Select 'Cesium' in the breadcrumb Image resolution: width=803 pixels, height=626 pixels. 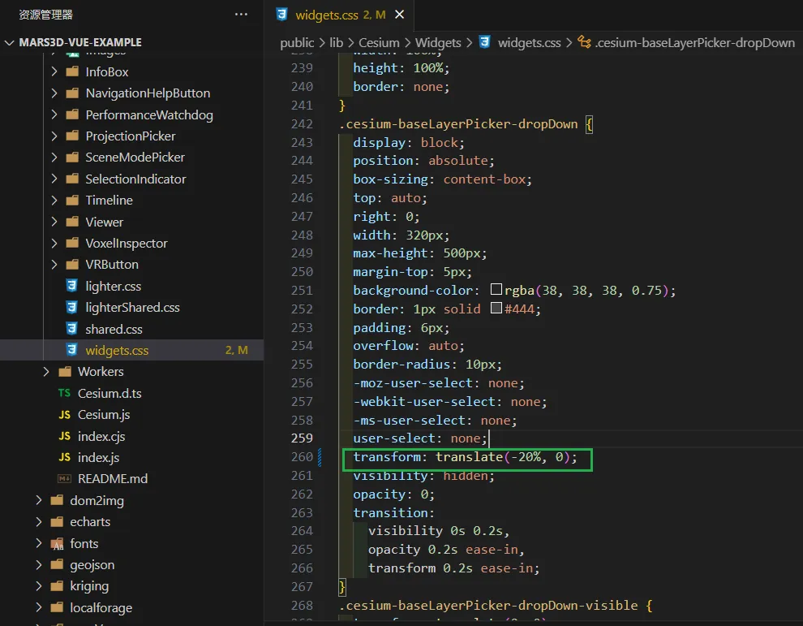click(x=379, y=42)
